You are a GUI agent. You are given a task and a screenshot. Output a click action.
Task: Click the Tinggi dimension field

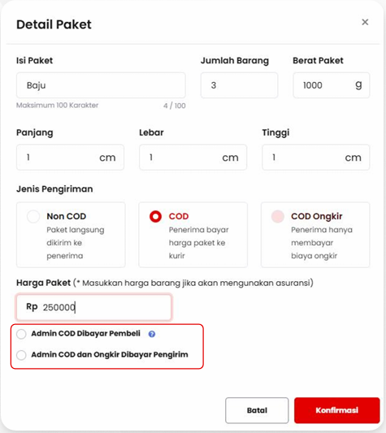pos(316,158)
